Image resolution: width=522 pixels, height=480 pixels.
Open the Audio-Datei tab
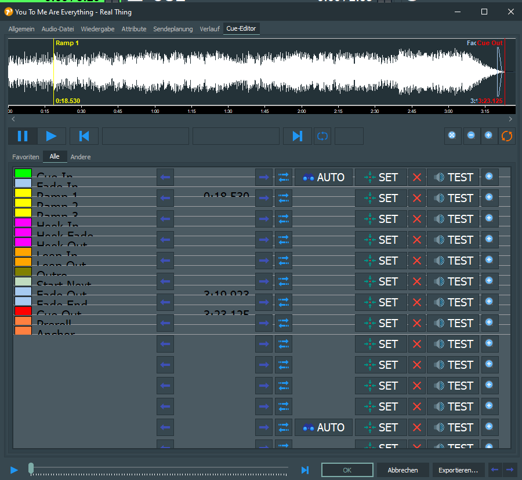point(57,29)
